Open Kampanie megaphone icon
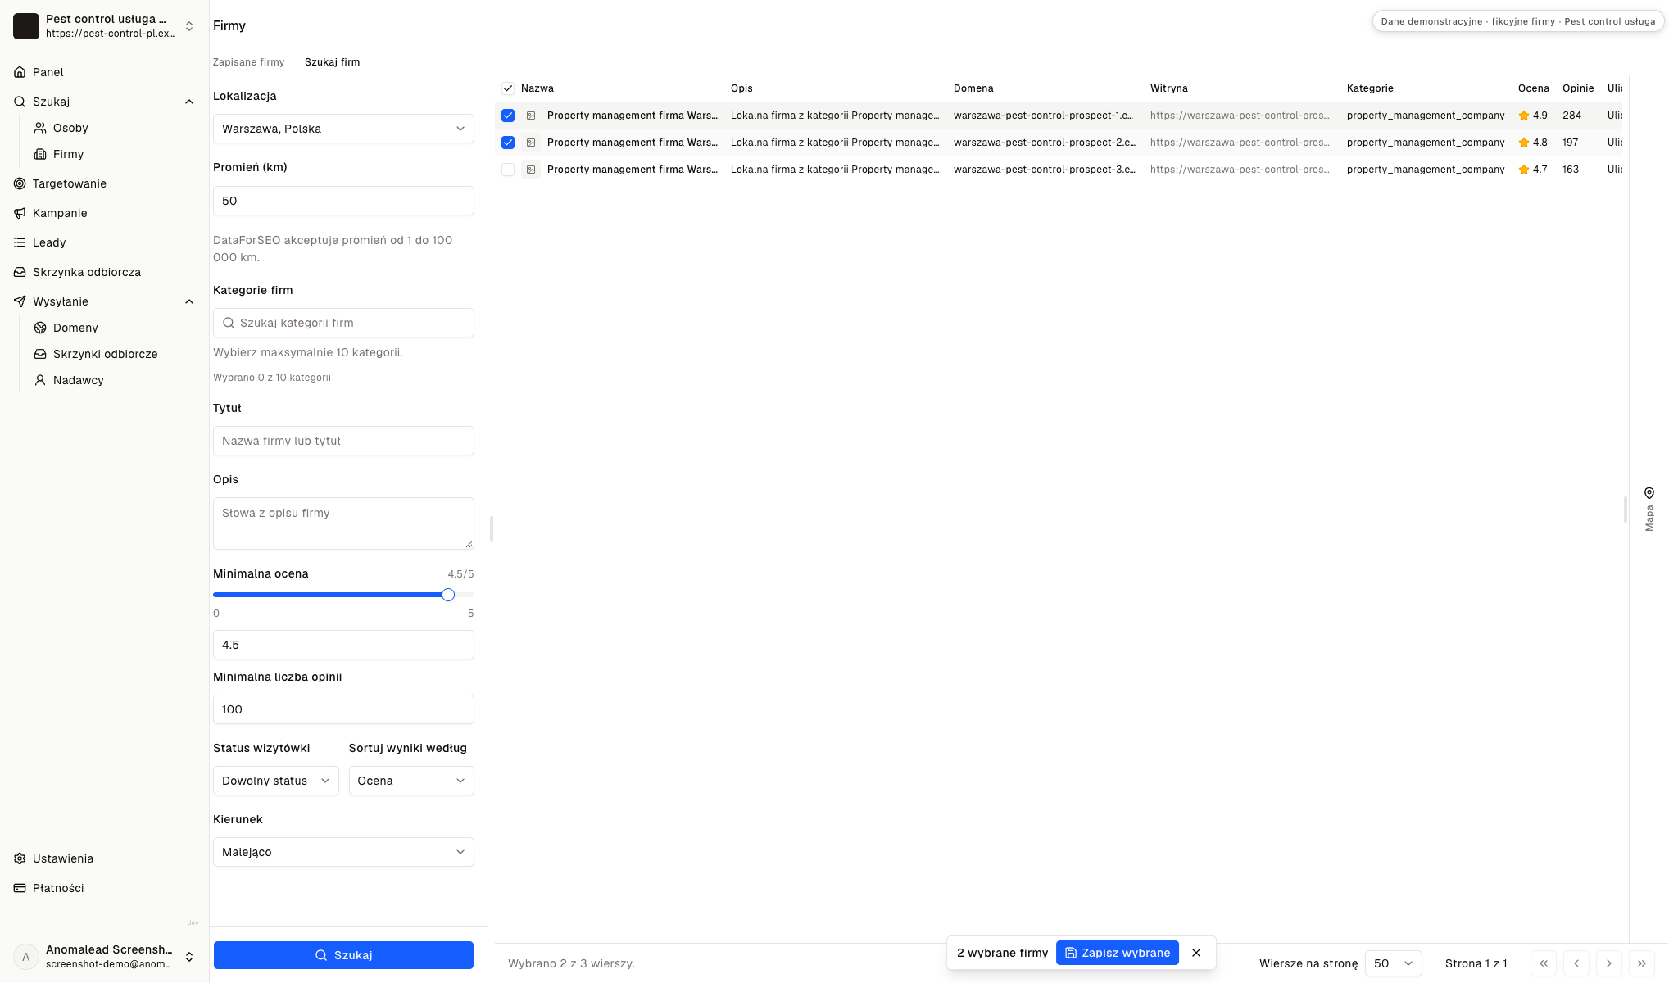Viewport: 1678px width, 983px height. click(20, 213)
